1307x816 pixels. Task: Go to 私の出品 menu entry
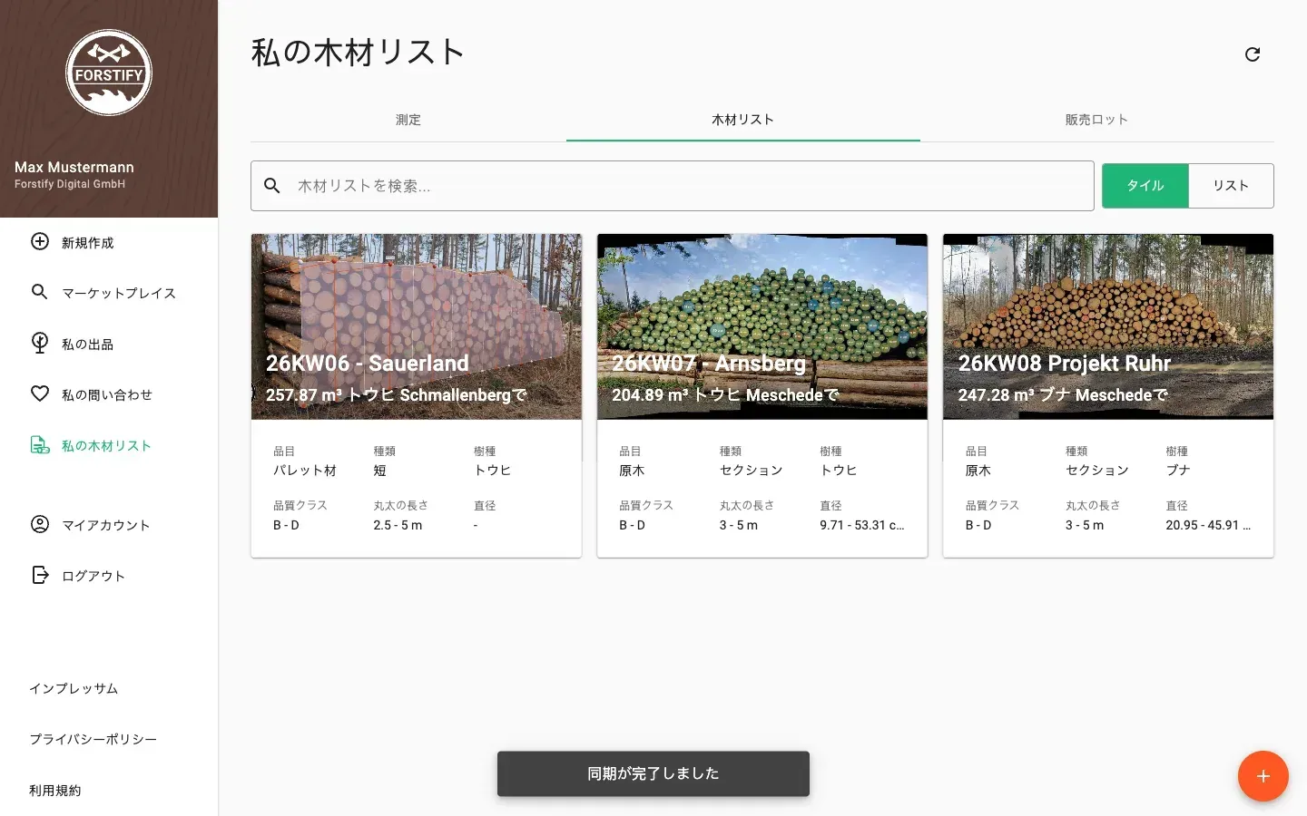[x=109, y=344]
